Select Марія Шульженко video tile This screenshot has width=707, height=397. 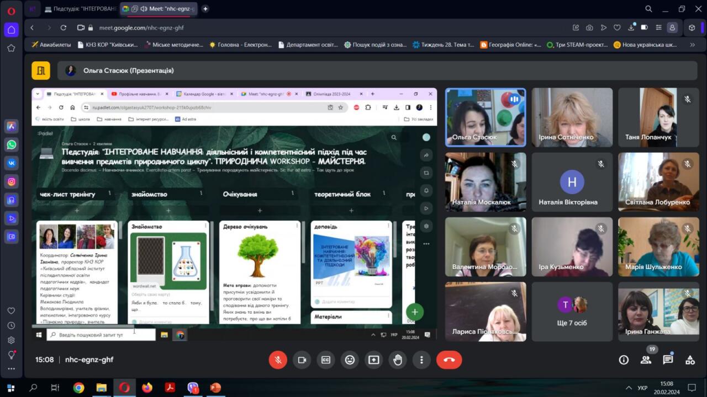pos(658,247)
